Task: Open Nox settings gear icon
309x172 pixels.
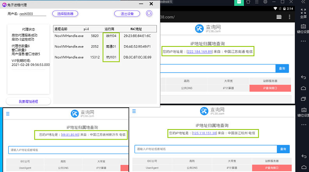Action: click(265, 2)
